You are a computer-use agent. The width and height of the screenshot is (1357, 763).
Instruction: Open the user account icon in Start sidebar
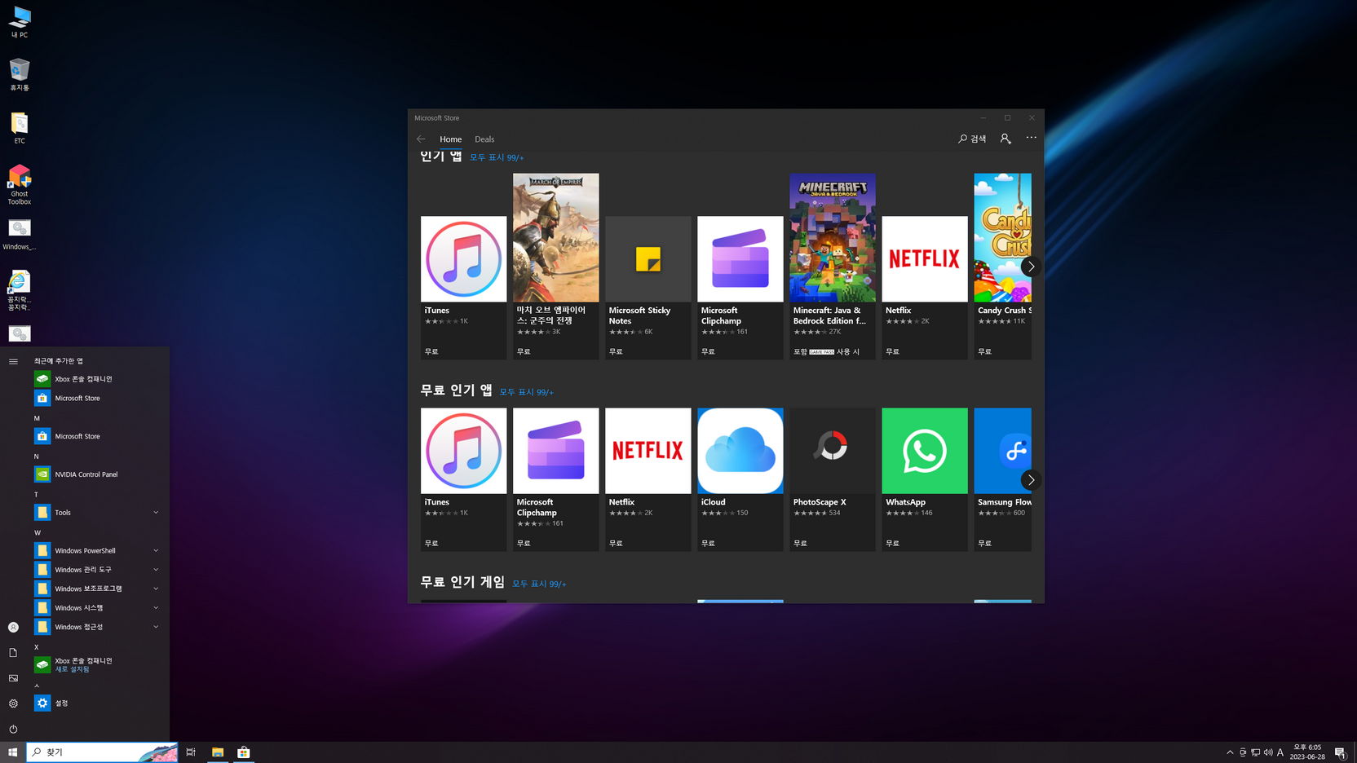(13, 627)
